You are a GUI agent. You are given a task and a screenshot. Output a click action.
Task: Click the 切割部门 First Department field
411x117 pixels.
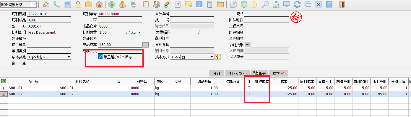point(49,33)
